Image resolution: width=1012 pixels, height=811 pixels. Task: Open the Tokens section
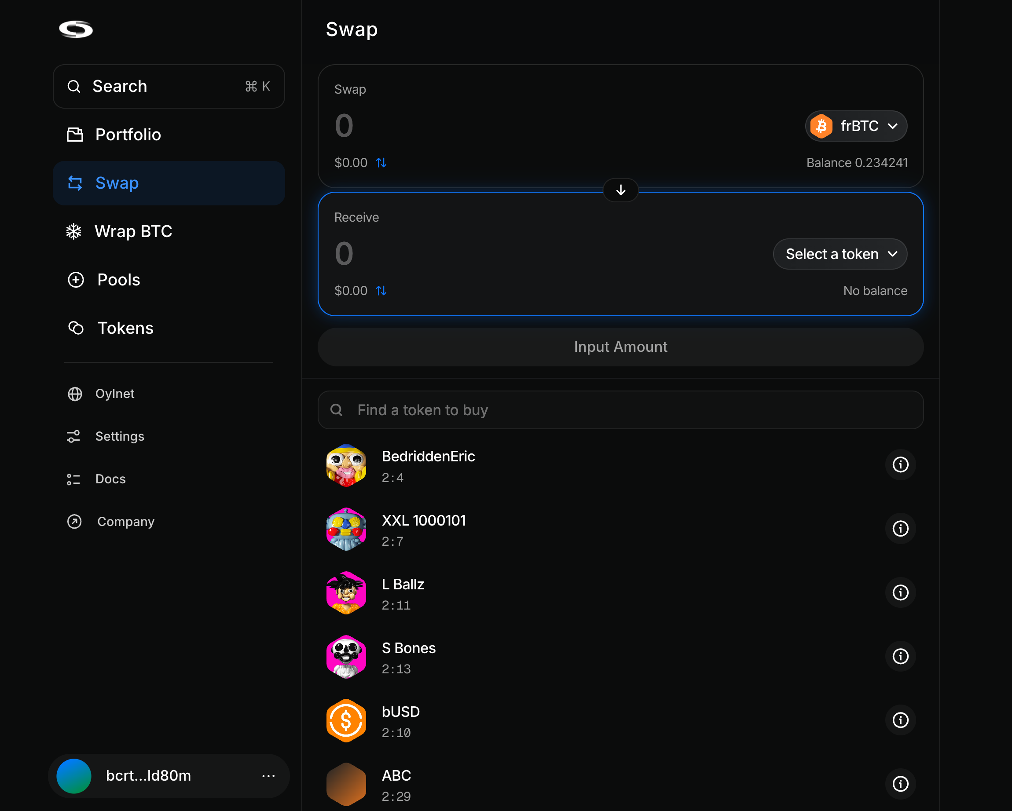coord(169,328)
